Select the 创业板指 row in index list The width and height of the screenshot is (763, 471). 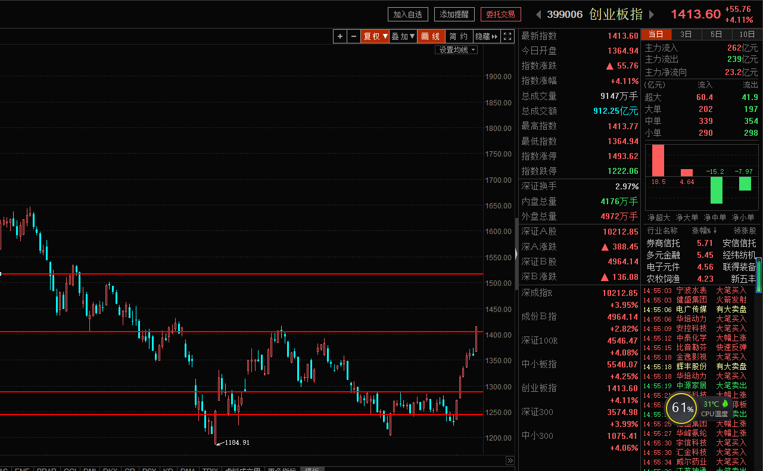coord(580,394)
